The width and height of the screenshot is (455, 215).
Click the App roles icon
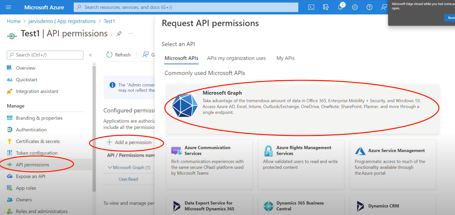coord(9,188)
